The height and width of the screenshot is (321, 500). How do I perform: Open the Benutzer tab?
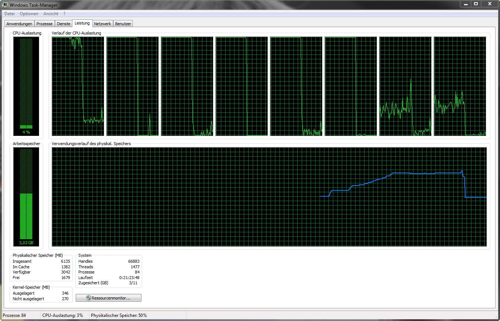pos(123,24)
